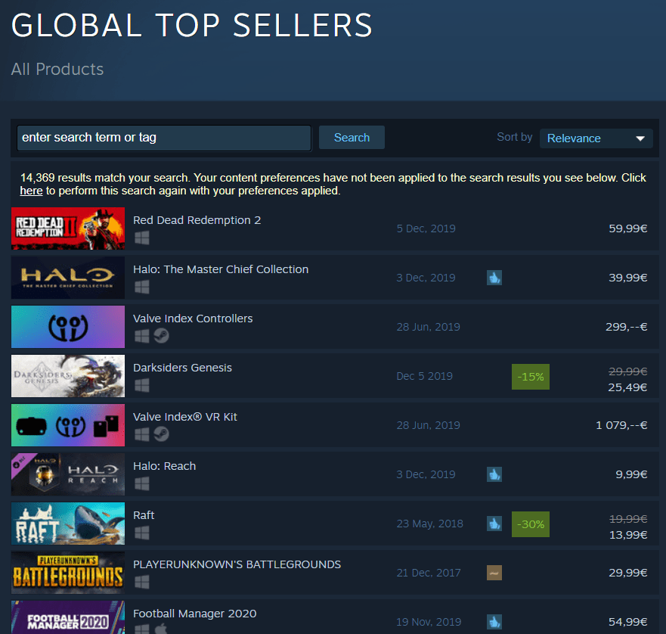Viewport: 666px width, 634px height.
Task: Click the Search button
Action: coord(352,138)
